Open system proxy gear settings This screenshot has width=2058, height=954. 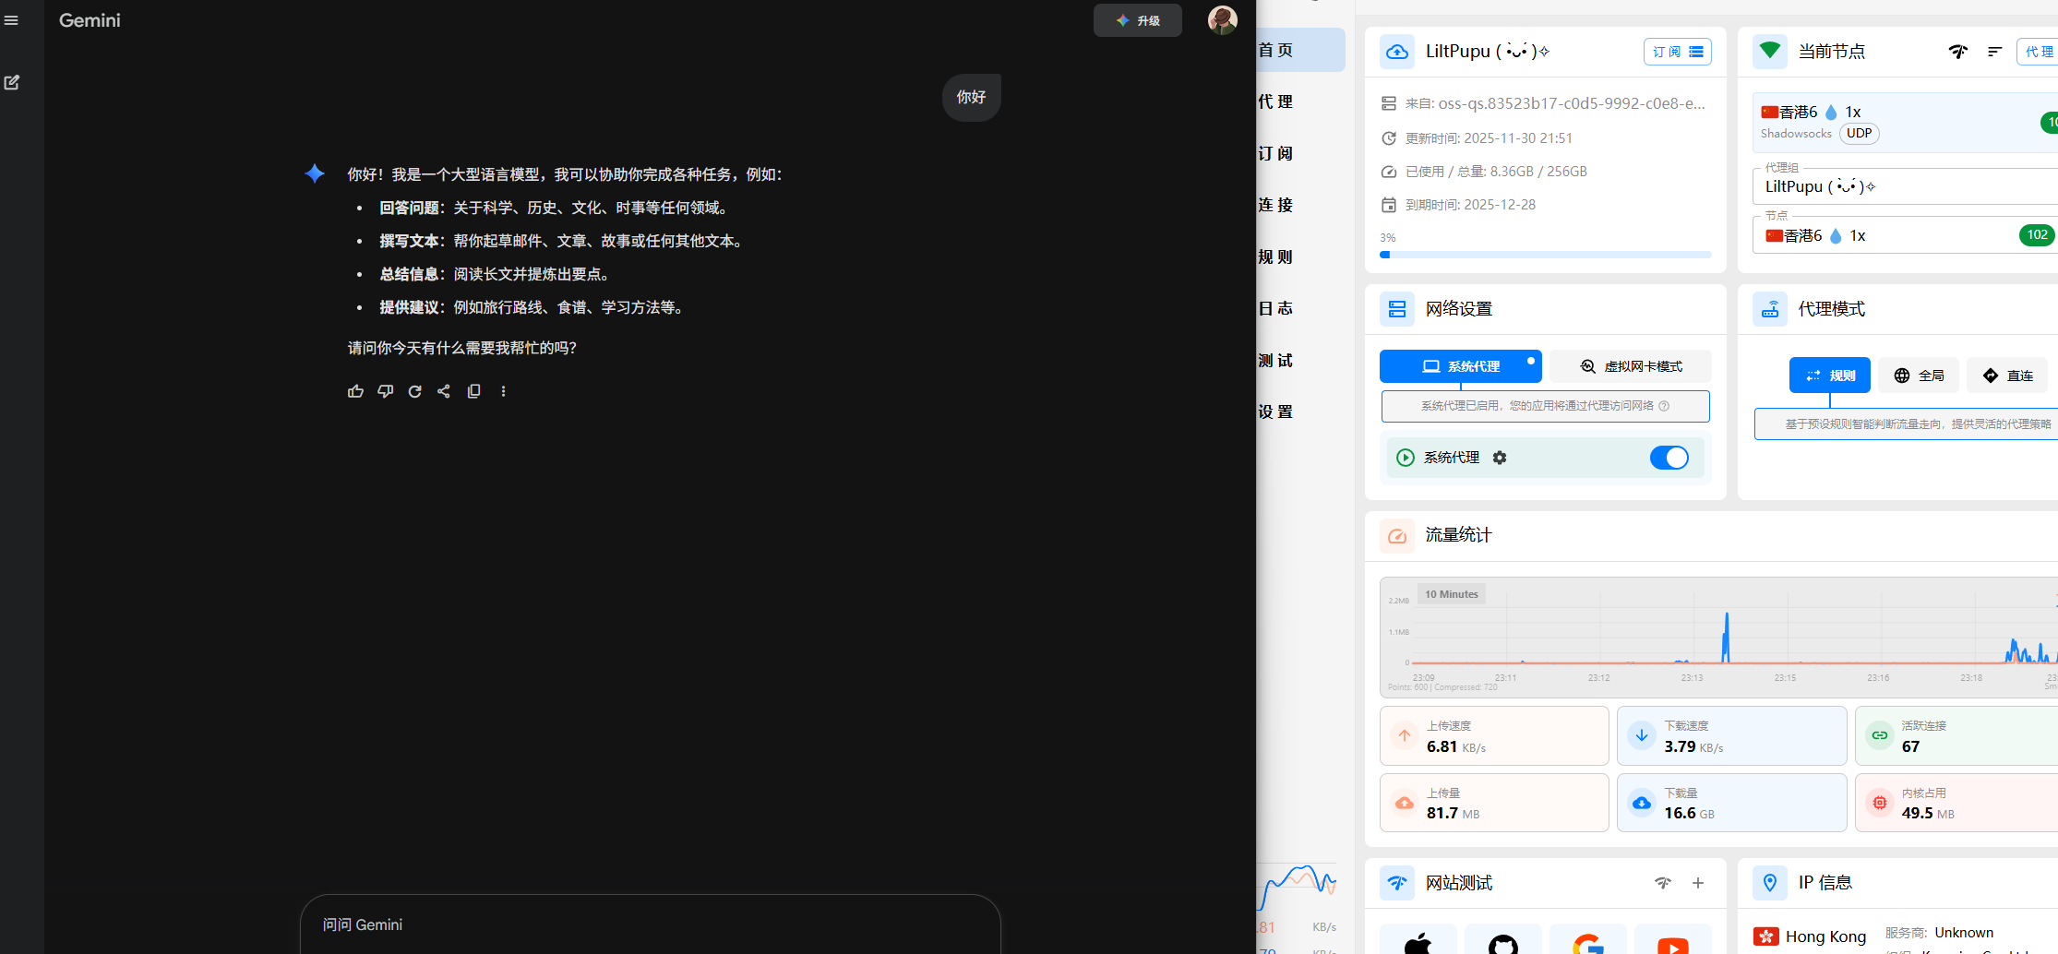pos(1500,458)
